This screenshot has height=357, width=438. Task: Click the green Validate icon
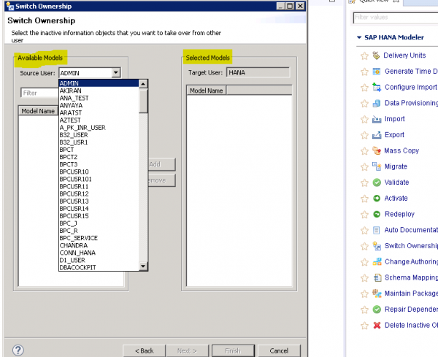tap(377, 183)
